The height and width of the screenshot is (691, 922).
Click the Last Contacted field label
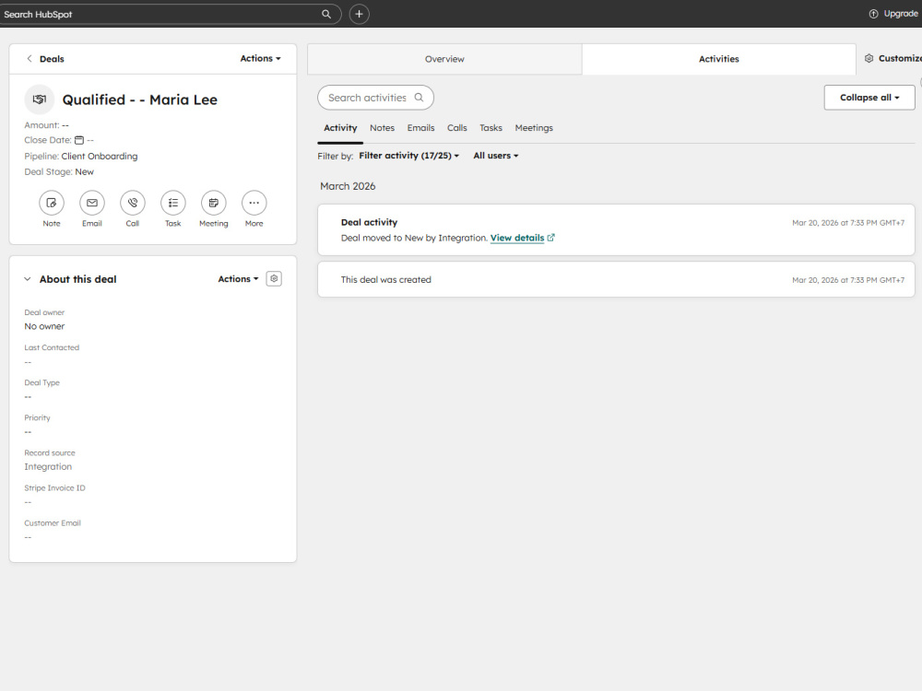(x=52, y=347)
